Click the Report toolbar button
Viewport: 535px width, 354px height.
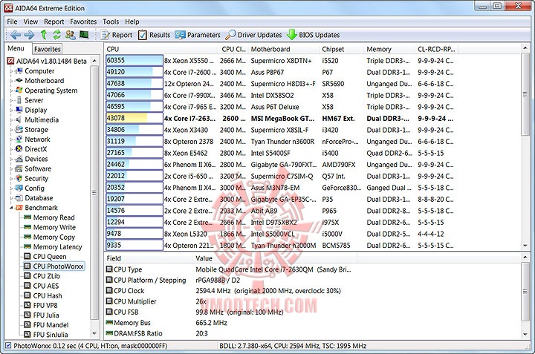[117, 35]
